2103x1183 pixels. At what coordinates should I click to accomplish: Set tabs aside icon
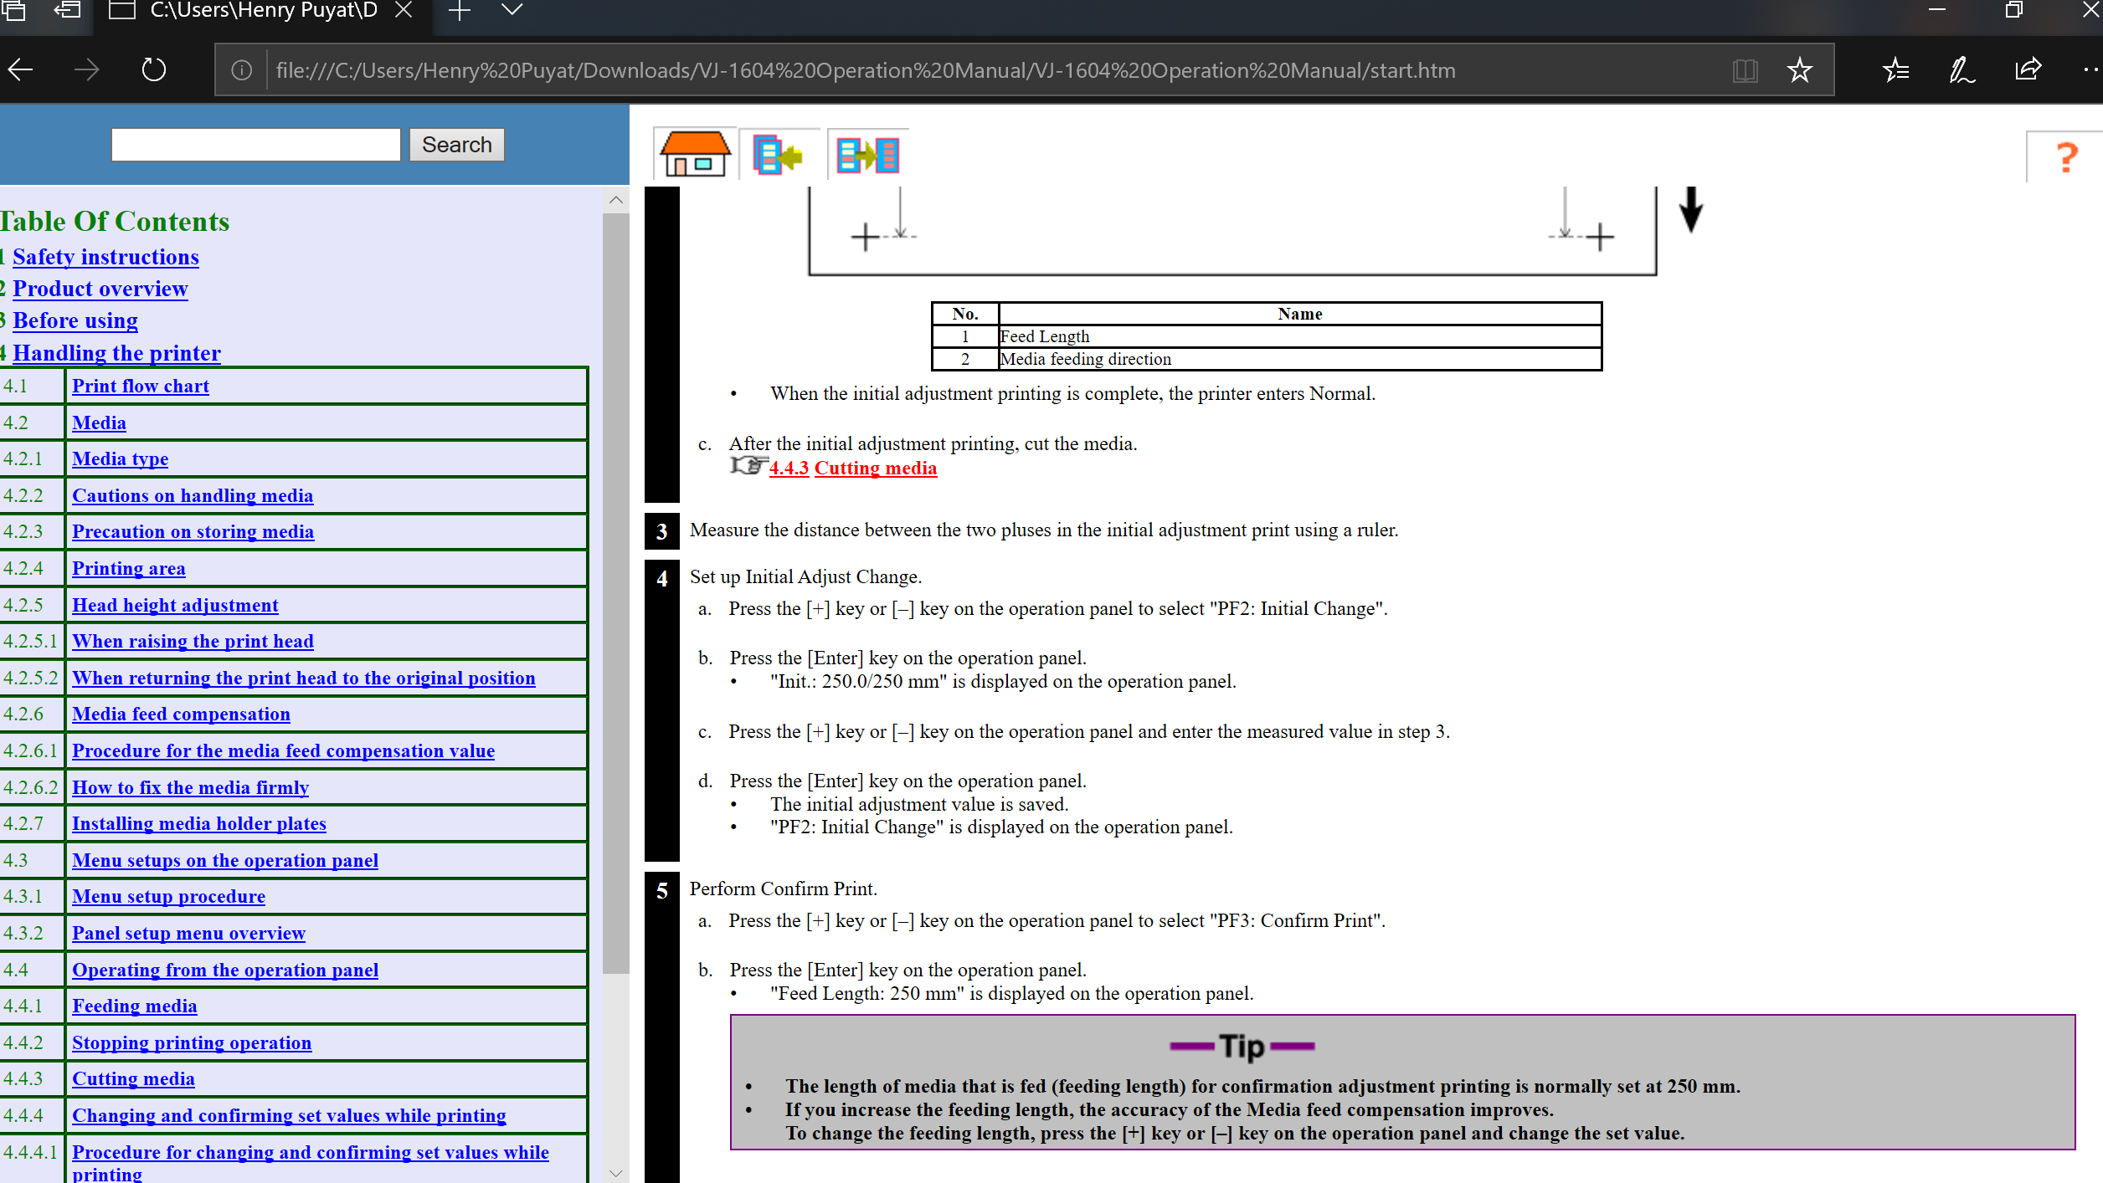pos(67,10)
